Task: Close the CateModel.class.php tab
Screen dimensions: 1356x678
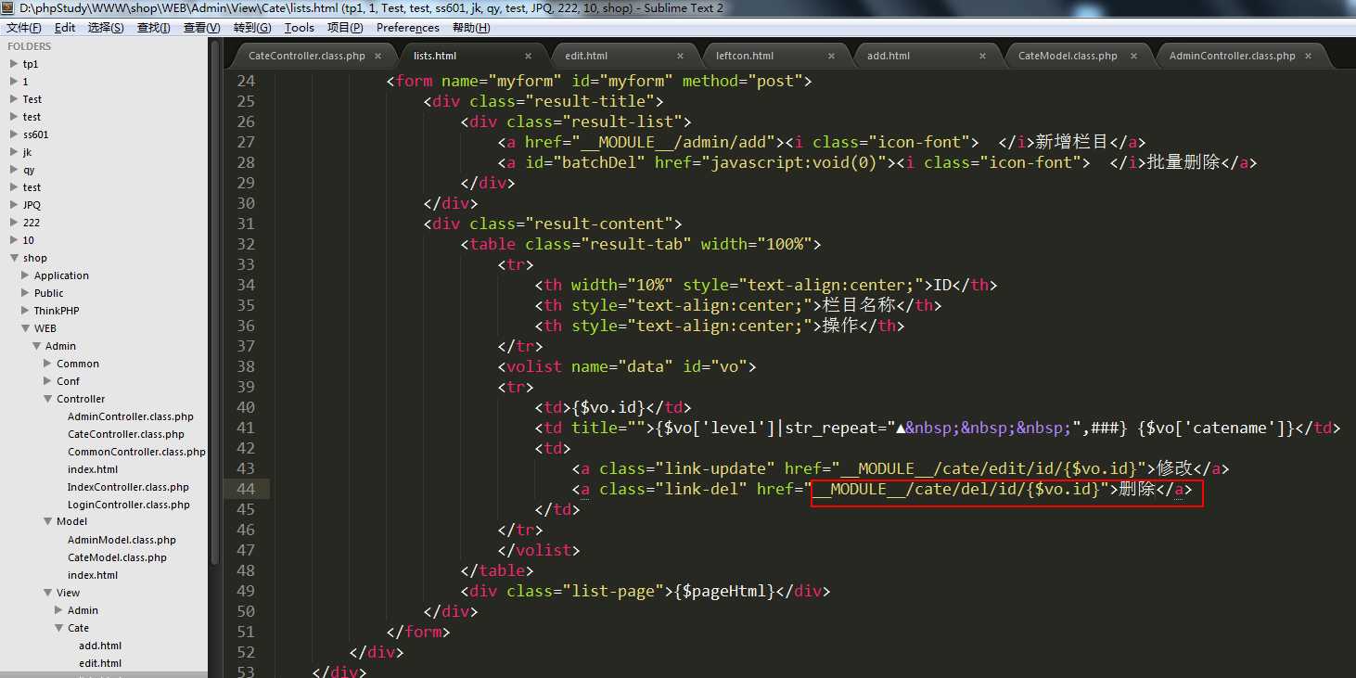Action: (x=1134, y=56)
